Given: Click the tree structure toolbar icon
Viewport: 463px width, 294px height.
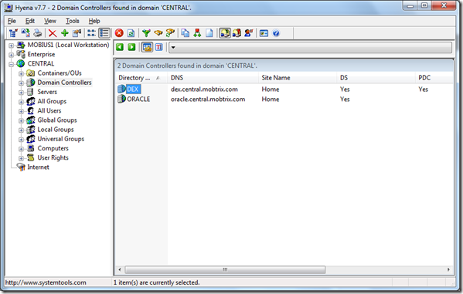Looking at the screenshot, I should (x=13, y=33).
